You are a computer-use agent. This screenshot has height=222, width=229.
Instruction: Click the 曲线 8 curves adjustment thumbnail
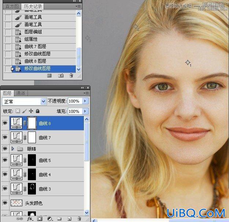(16, 123)
